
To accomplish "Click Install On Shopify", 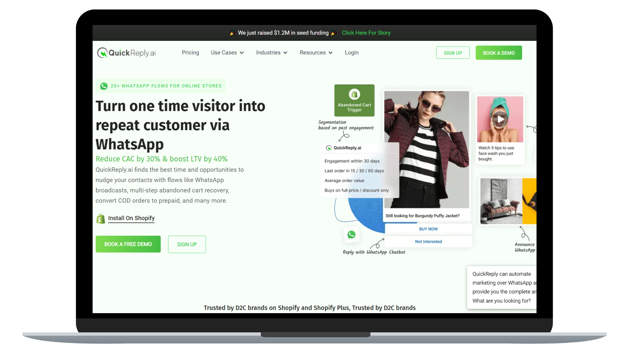I will click(131, 218).
